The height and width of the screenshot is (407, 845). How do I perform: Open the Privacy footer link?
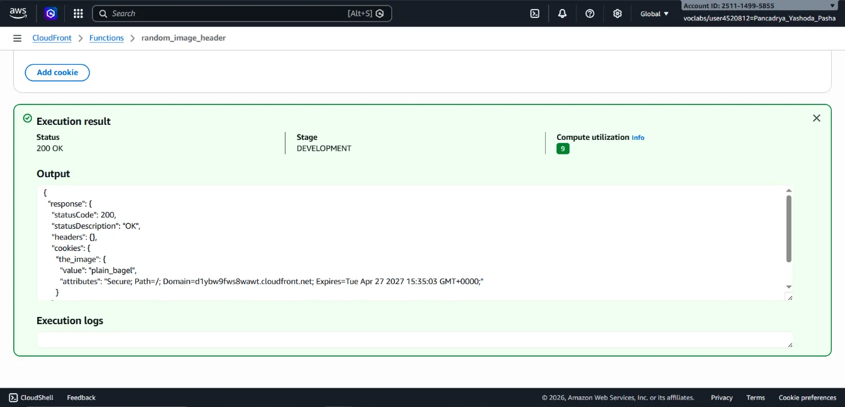point(722,397)
